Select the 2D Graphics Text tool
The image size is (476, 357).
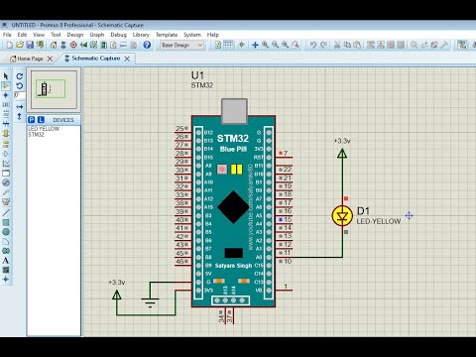[6, 261]
